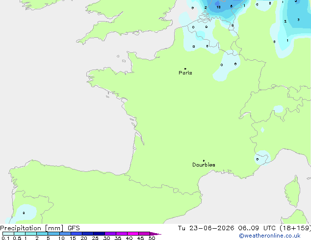The image size is (311, 240).
Task: Pick the 35–40 mm legend swatch
Action: coord(122,234)
